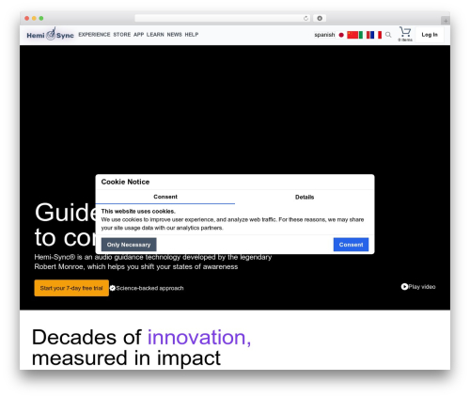
Task: Click the blue Consent button
Action: click(351, 245)
